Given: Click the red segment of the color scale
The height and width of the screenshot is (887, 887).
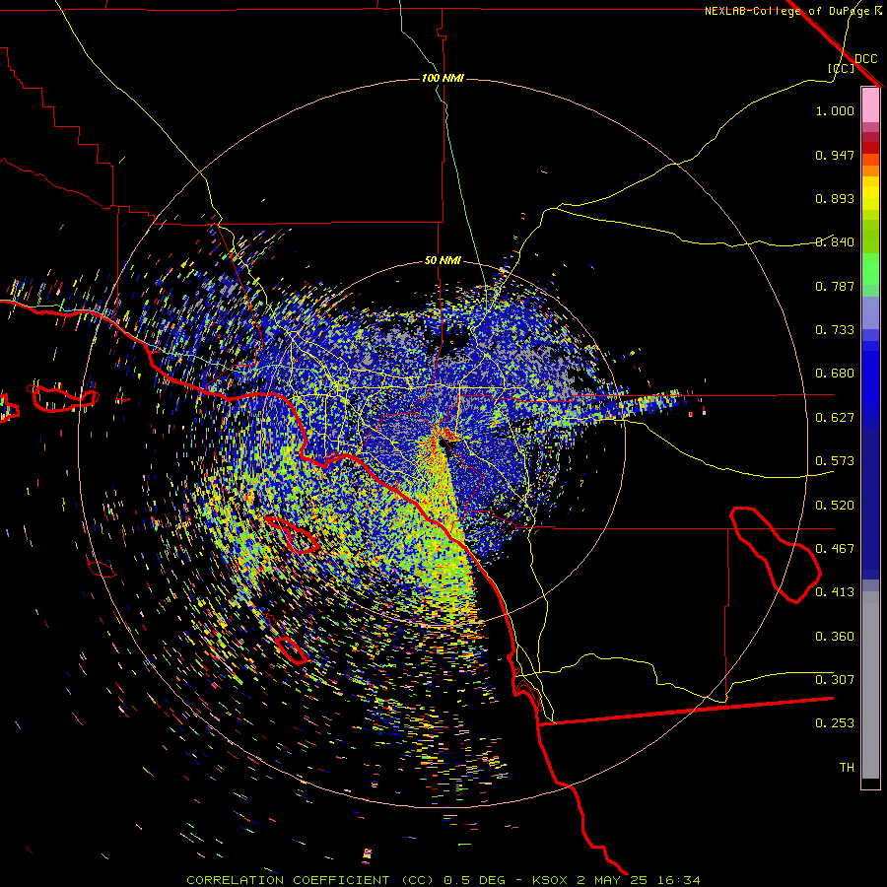Looking at the screenshot, I should (870, 147).
